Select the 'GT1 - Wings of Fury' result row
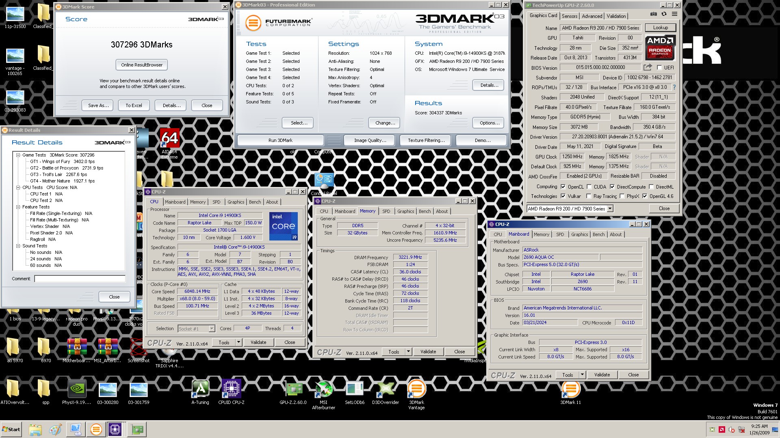Image resolution: width=780 pixels, height=438 pixels. pos(62,162)
